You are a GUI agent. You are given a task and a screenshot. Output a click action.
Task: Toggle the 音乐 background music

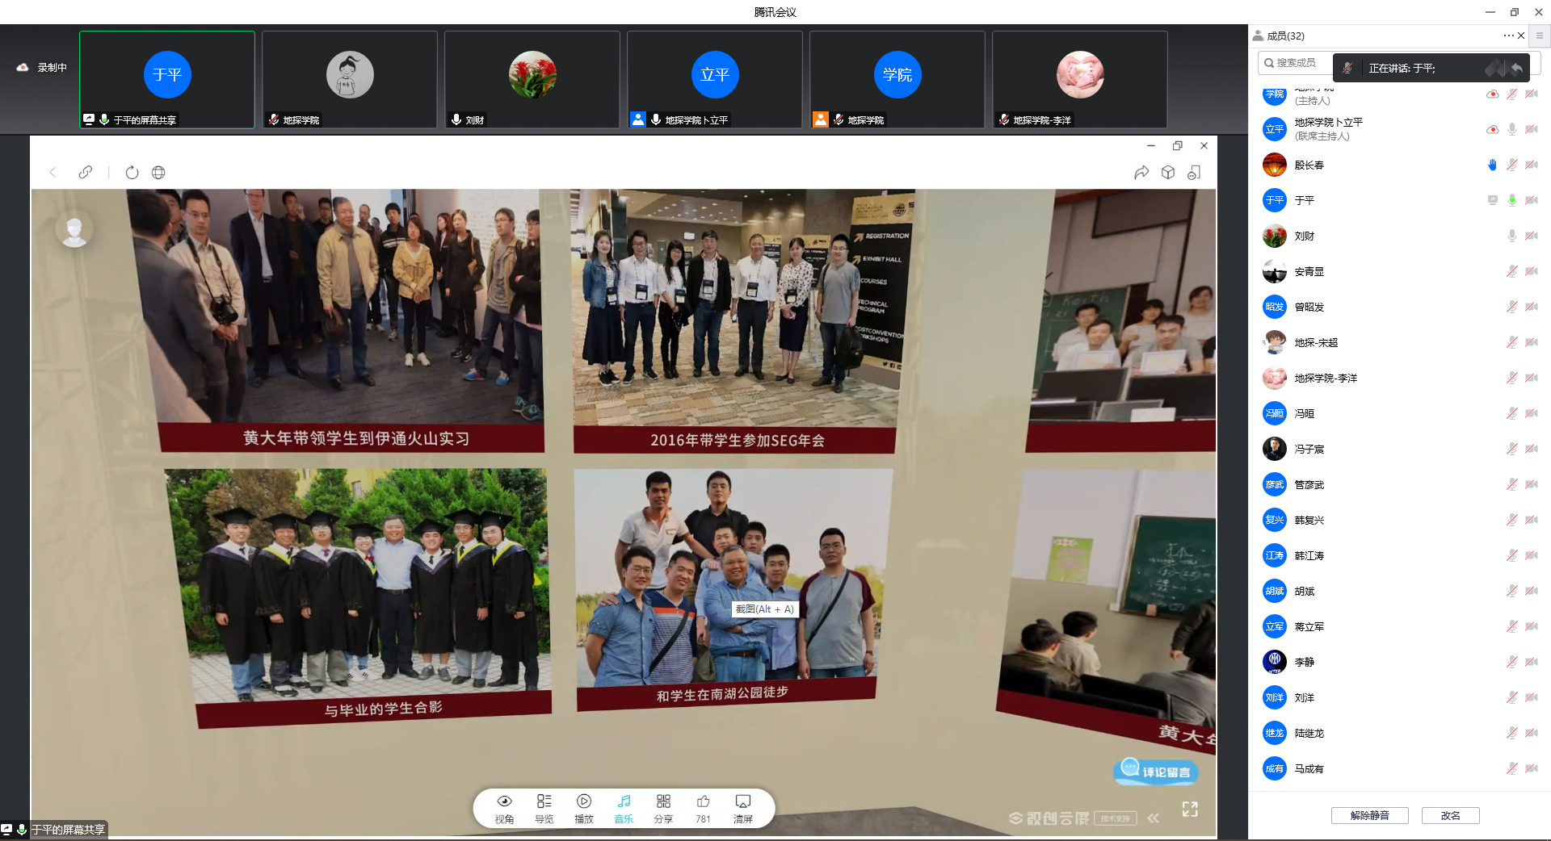pyautogui.click(x=624, y=808)
